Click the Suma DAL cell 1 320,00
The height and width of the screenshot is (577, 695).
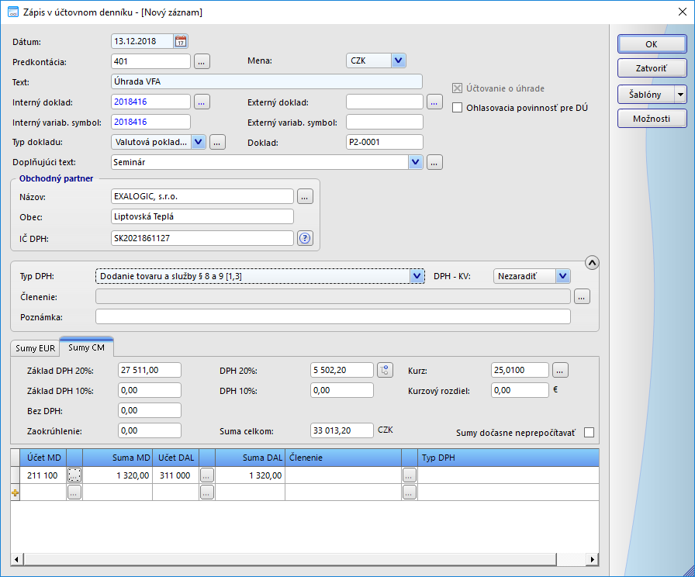(250, 475)
